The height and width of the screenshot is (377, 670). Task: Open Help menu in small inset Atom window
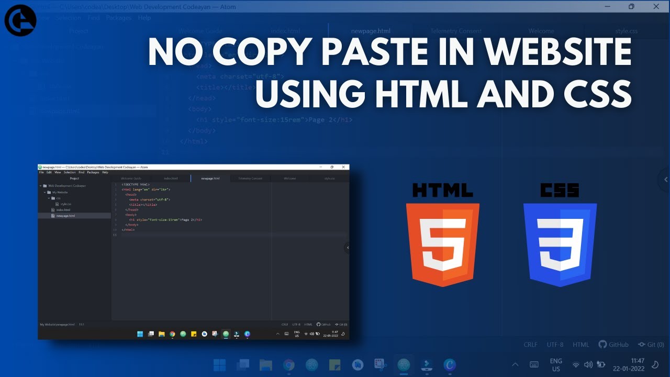105,172
